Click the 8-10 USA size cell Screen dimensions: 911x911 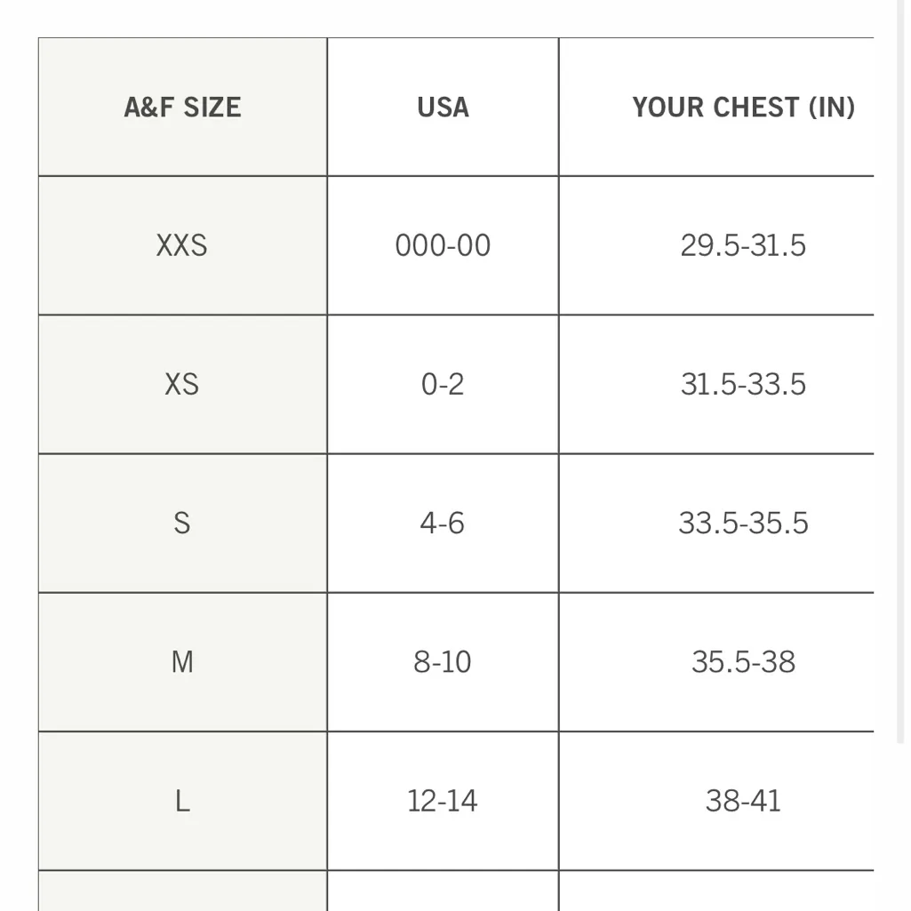pos(443,662)
